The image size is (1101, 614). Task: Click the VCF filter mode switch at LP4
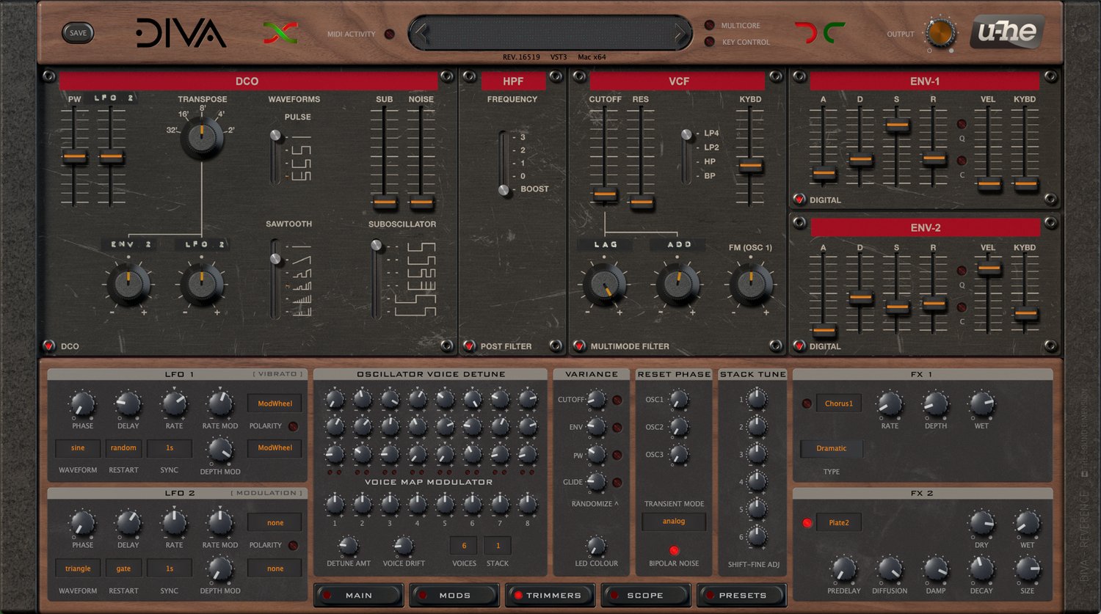pyautogui.click(x=686, y=134)
